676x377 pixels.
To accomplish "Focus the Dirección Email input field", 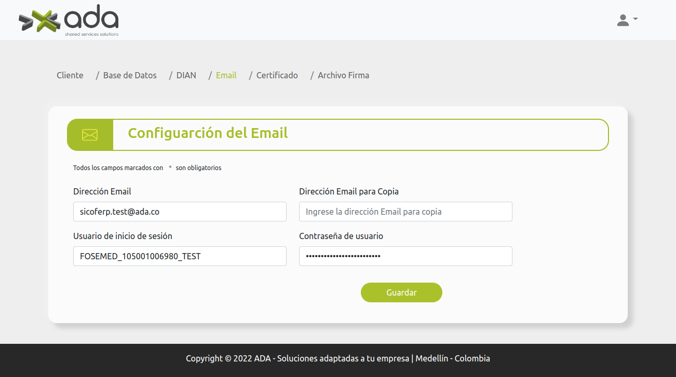I will (180, 212).
